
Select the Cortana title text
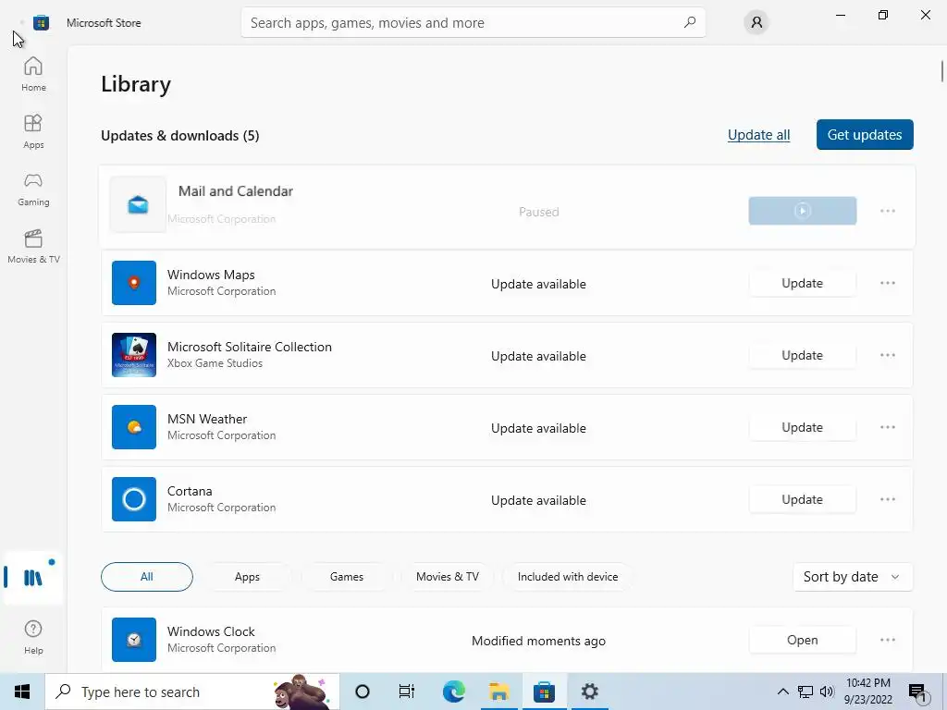(x=190, y=491)
